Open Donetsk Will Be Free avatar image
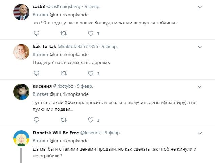This screenshot has width=215, height=163. point(21,138)
